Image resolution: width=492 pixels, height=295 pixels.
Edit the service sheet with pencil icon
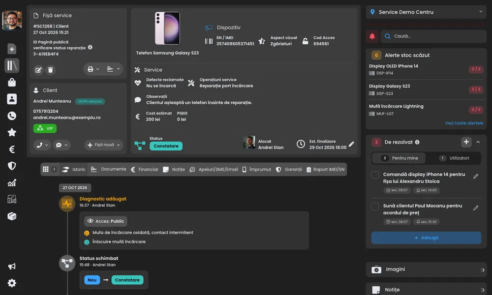point(38,70)
